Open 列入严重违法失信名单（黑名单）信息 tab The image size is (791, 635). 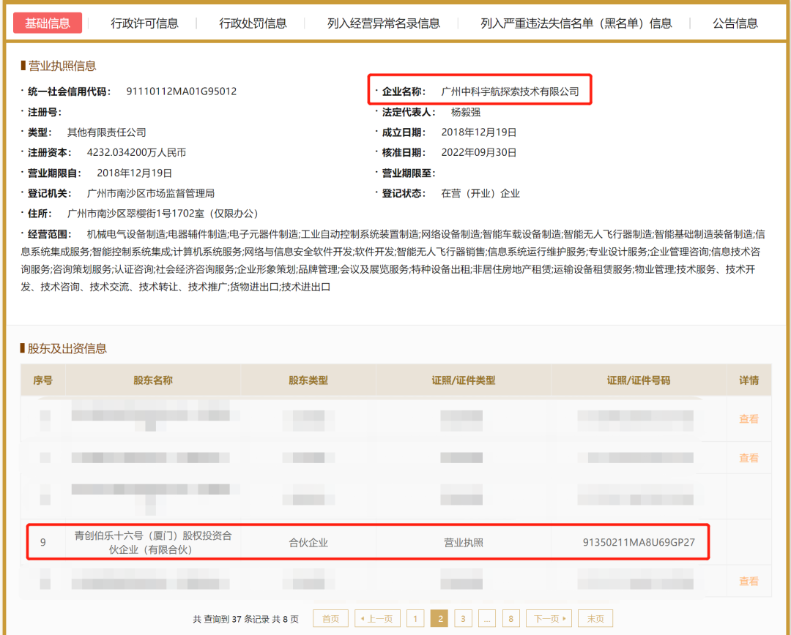point(576,23)
